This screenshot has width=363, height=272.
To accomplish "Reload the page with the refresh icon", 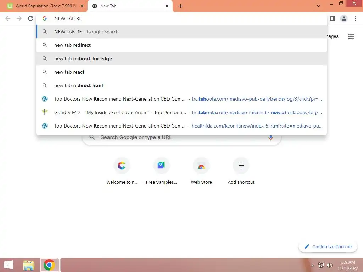I will point(30,18).
